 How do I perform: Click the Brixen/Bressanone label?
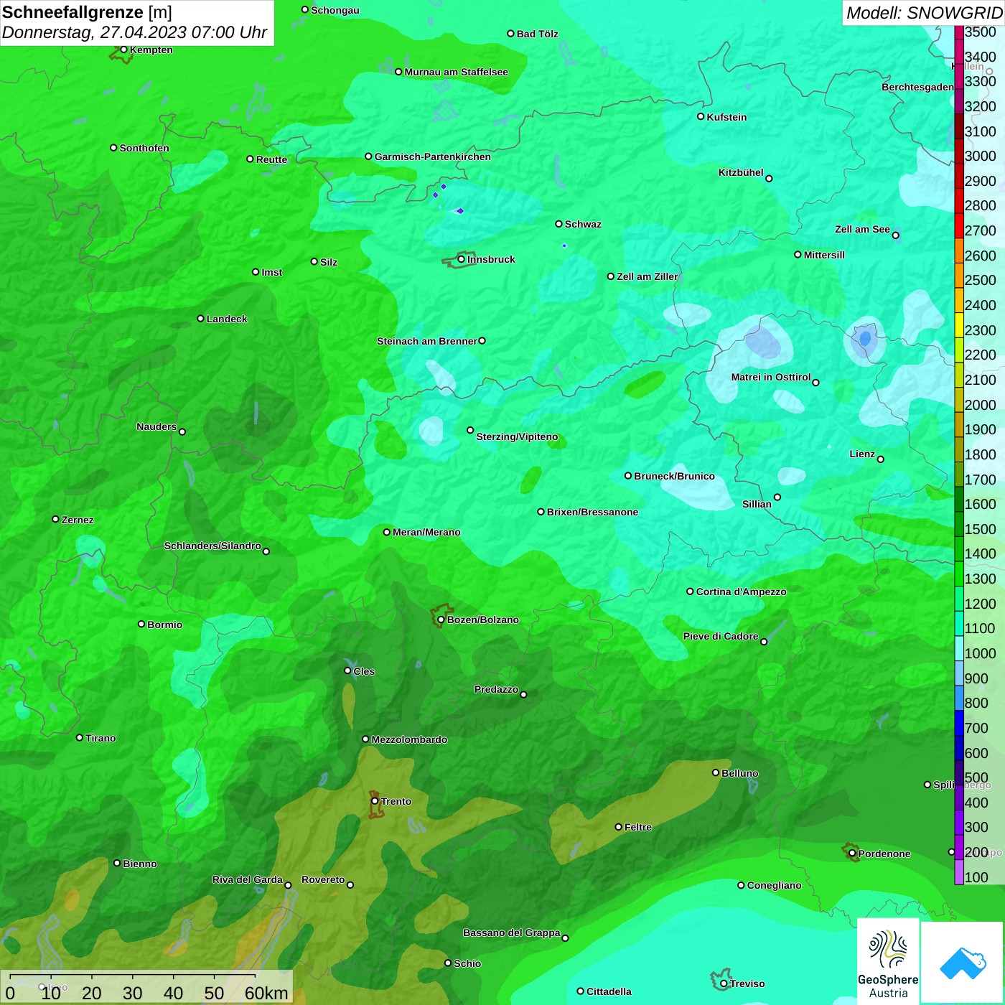pos(592,512)
